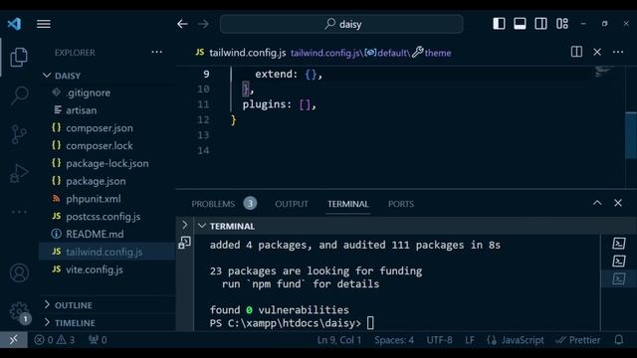637x358 pixels.
Task: Open editor More Actions ellipsis
Action: click(618, 52)
